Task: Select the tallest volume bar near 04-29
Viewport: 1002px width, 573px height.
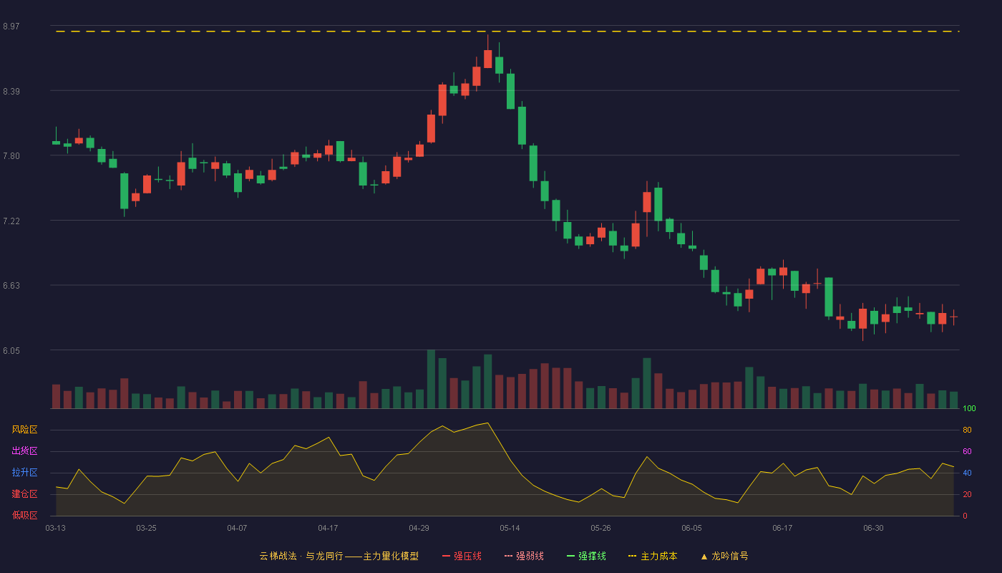Action: coord(431,379)
